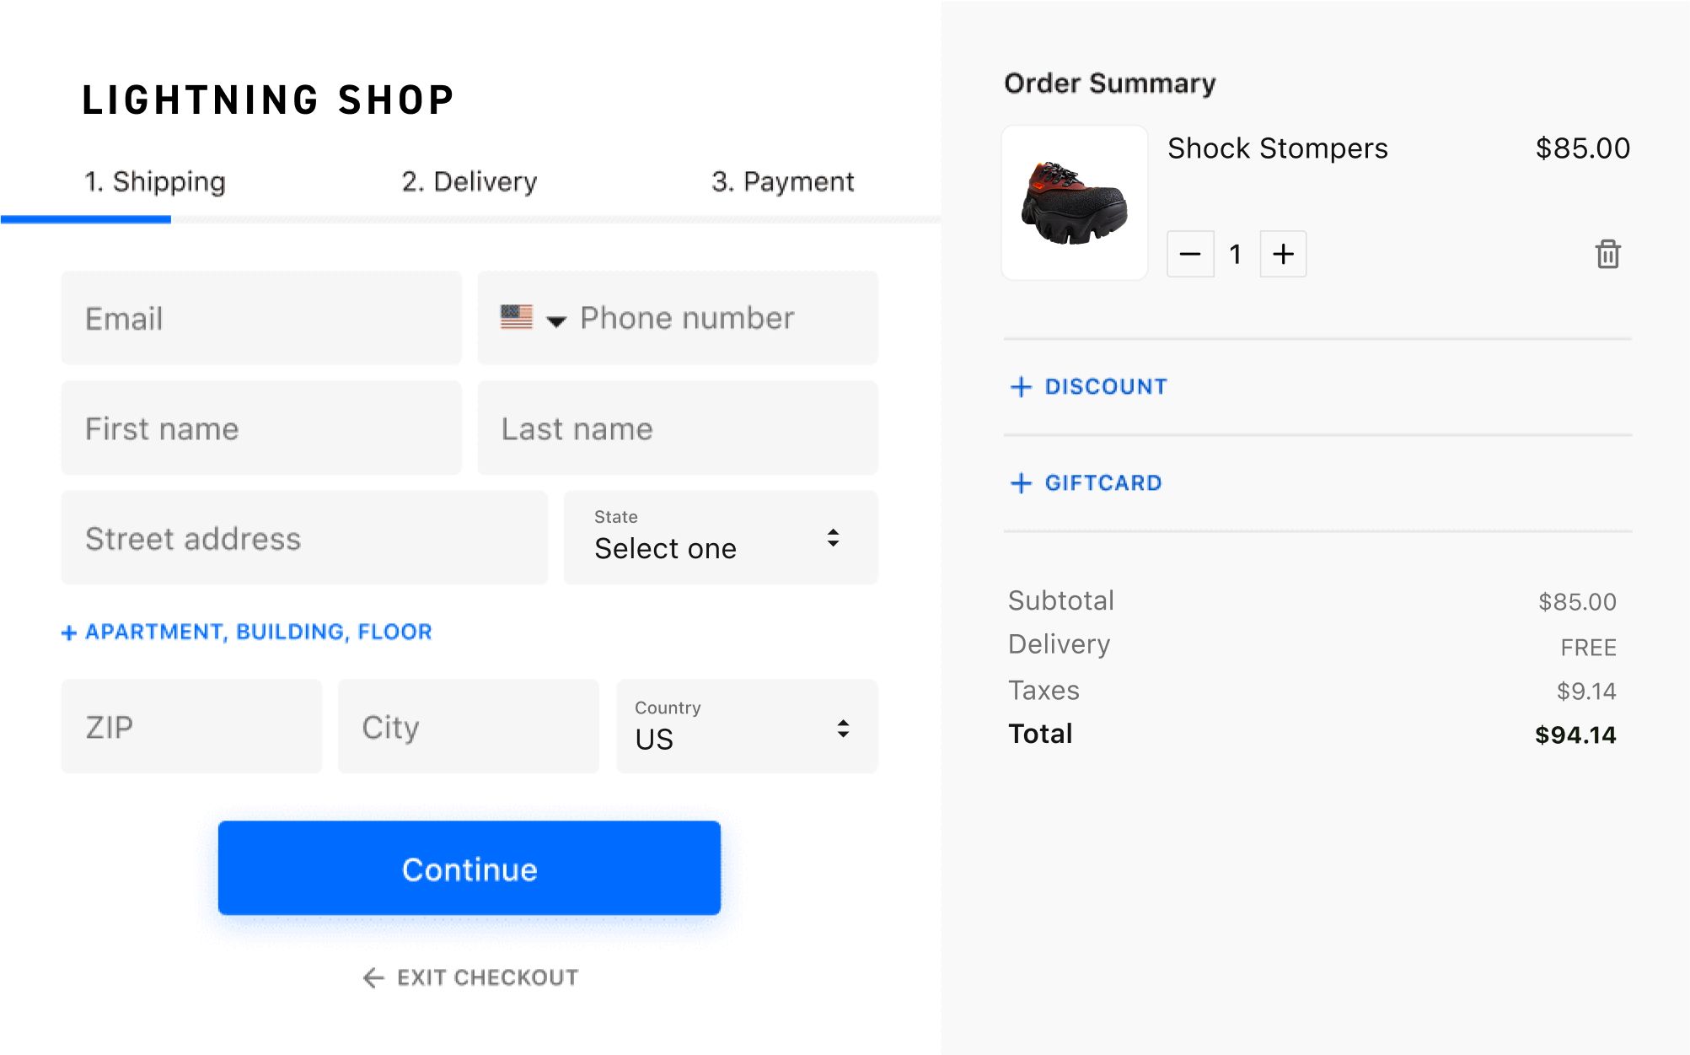Click the plus icon beside GIFTCARD
This screenshot has height=1055, width=1690.
1021,483
